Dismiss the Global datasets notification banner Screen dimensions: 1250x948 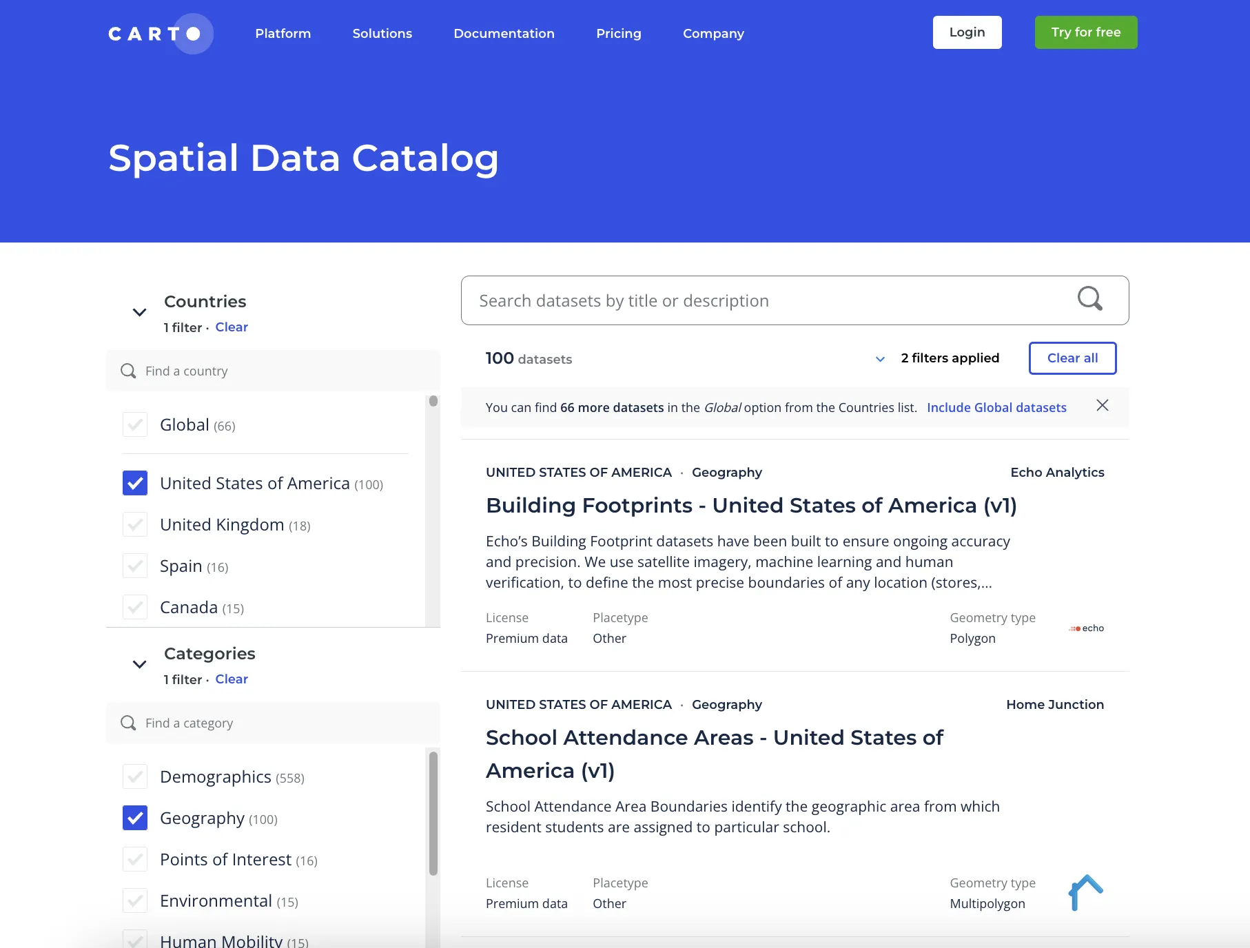click(x=1103, y=406)
